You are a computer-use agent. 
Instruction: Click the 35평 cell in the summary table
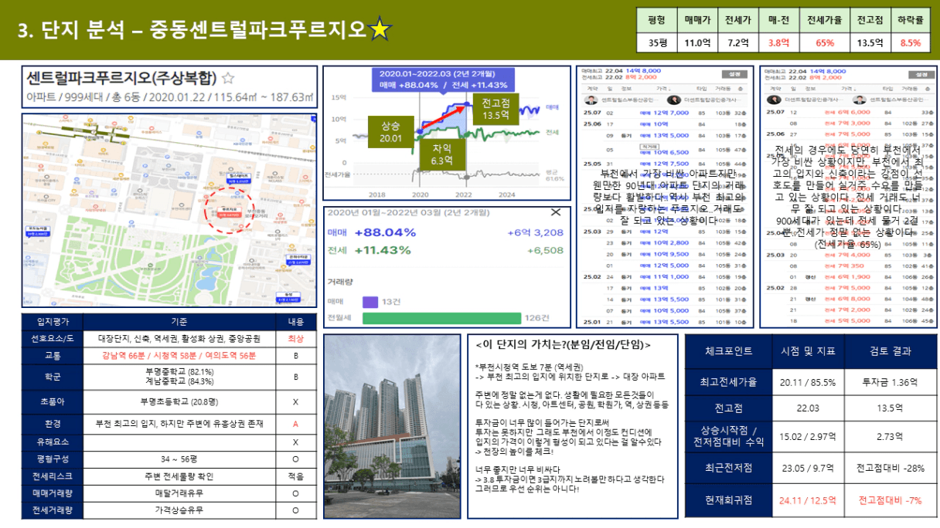click(656, 43)
